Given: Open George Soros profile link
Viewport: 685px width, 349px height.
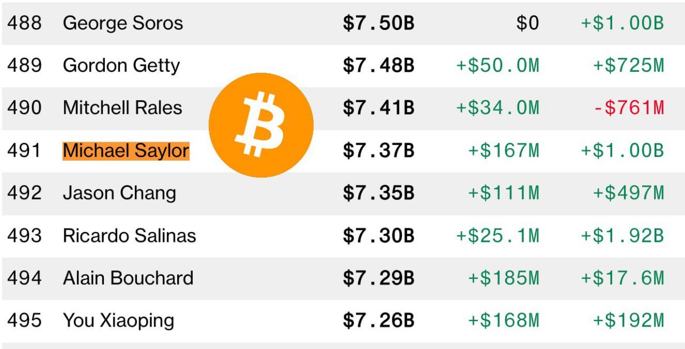Looking at the screenshot, I should point(123,23).
